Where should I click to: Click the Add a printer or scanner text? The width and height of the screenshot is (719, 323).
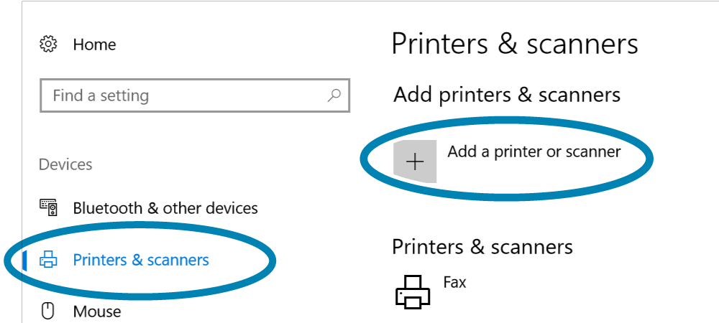533,151
